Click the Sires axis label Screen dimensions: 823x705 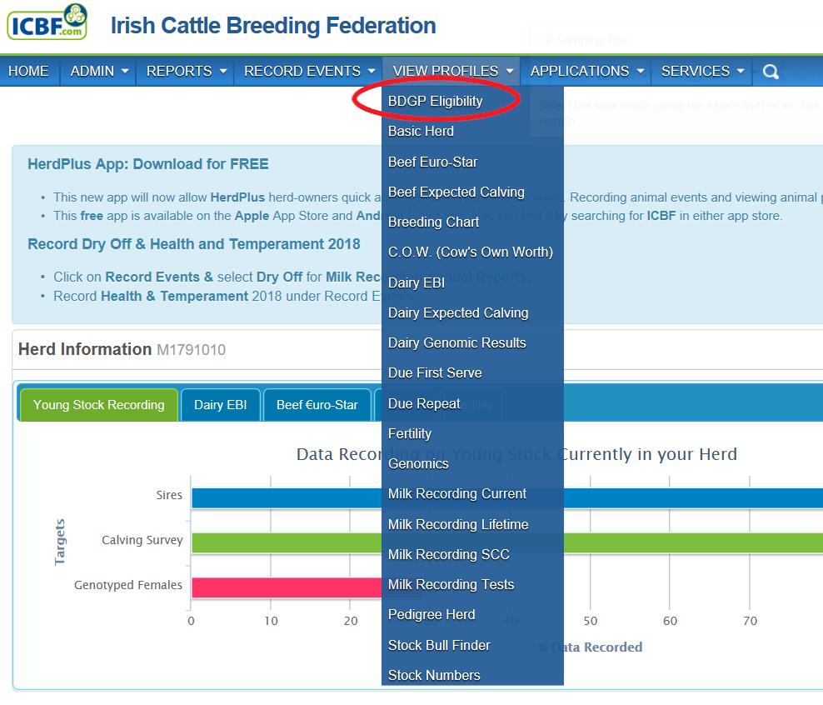(169, 495)
